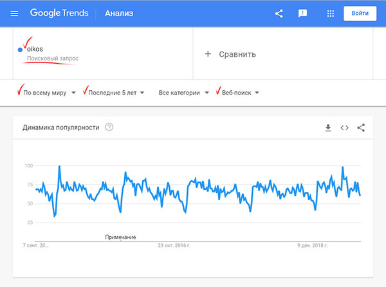This screenshot has height=287, width=386.
Task: Open the Последние 5 лет period dropdown
Action: 116,93
